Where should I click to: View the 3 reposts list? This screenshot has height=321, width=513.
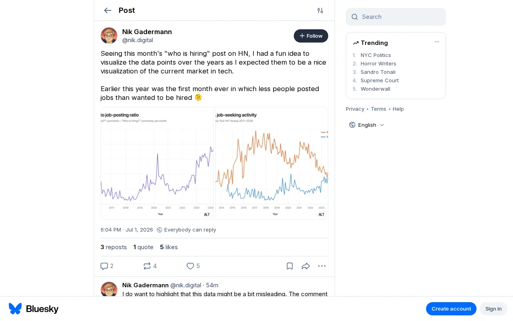click(114, 247)
